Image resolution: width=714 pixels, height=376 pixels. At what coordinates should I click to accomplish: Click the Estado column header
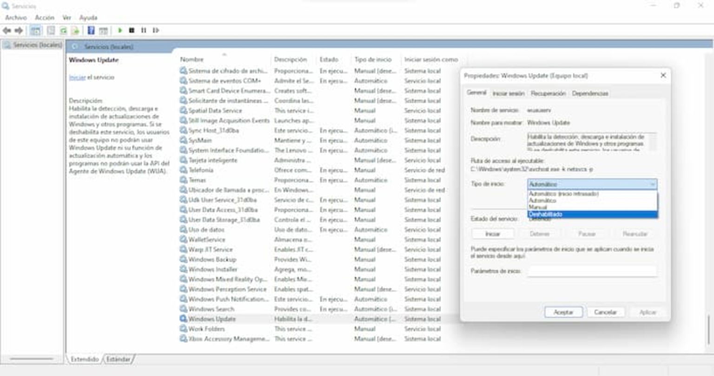(329, 59)
